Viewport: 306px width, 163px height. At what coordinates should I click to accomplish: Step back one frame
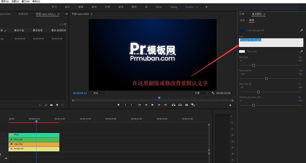pos(146,105)
